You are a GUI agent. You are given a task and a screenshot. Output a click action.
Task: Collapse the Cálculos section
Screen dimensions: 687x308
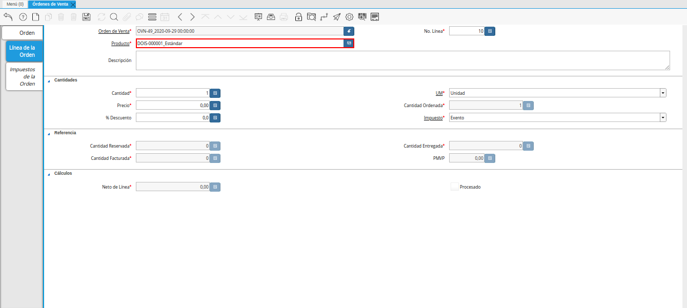click(49, 174)
